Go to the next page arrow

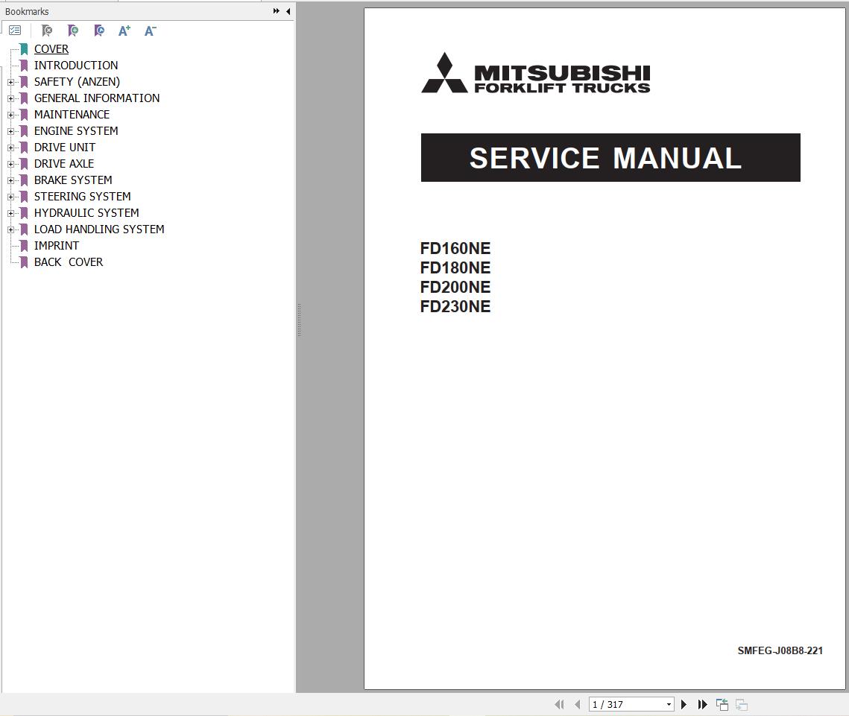684,704
